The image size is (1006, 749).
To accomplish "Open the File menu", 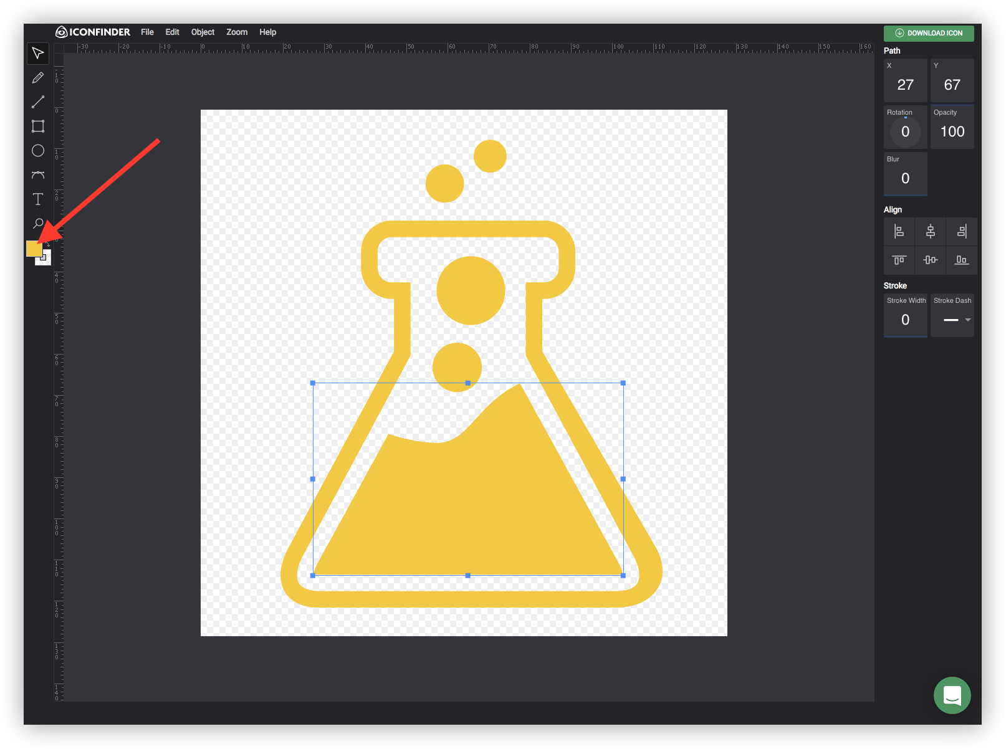I will click(147, 32).
